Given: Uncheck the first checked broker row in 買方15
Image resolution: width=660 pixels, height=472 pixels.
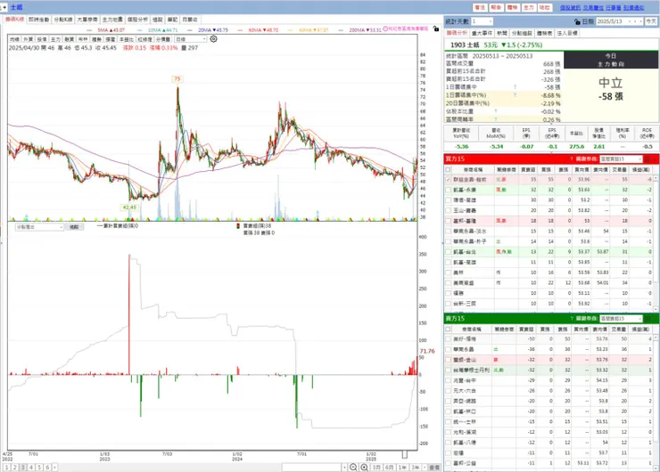Looking at the screenshot, I should 448,180.
